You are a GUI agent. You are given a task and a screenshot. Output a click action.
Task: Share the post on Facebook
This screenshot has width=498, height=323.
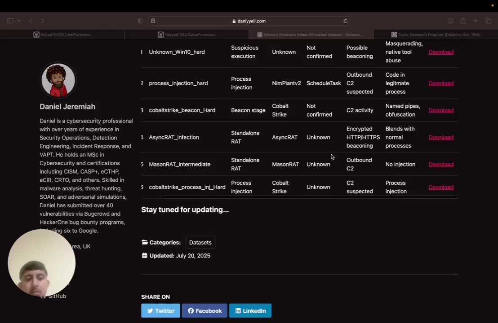pos(205,310)
